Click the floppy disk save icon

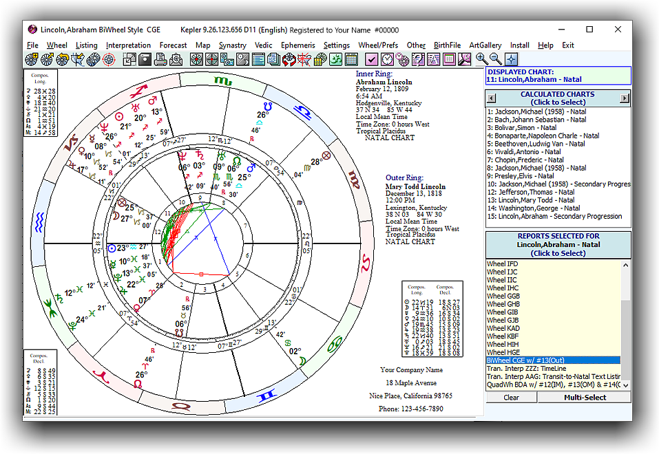(x=145, y=60)
